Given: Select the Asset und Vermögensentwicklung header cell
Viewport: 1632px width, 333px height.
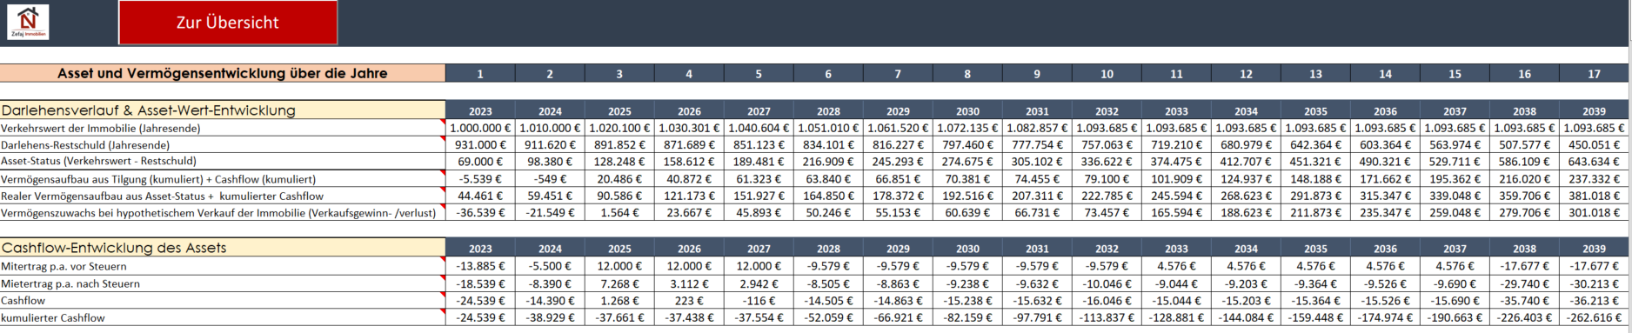Looking at the screenshot, I should [223, 73].
